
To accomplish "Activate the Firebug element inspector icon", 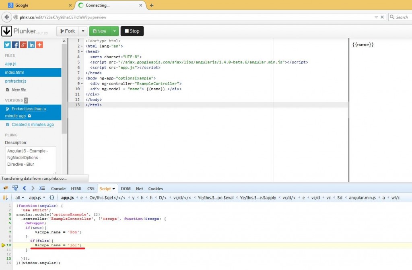I will click(15, 188).
